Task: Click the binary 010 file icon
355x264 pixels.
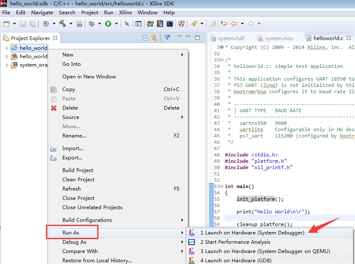Action: click(x=79, y=24)
